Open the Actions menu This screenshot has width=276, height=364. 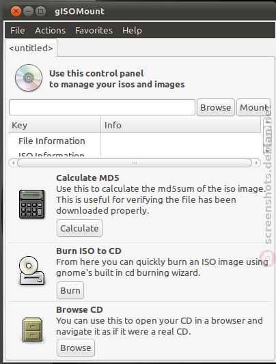(x=50, y=31)
